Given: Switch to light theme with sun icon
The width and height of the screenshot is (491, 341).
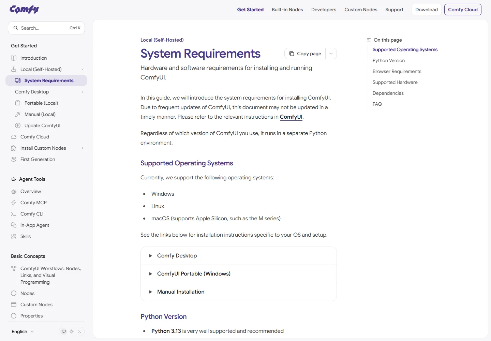Looking at the screenshot, I should coord(72,331).
